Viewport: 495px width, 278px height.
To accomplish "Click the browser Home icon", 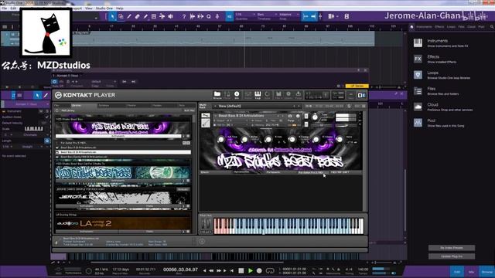I will point(411,27).
